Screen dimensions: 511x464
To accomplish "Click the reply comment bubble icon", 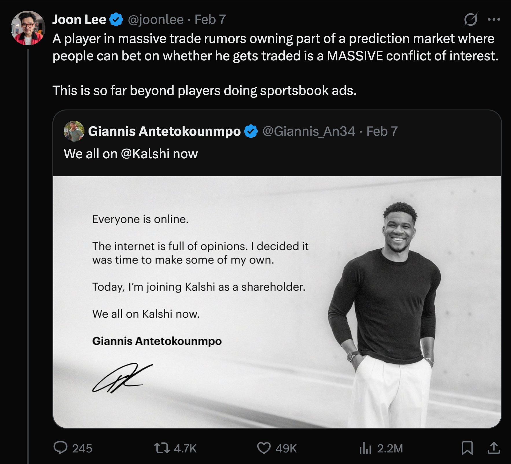I will coord(60,448).
